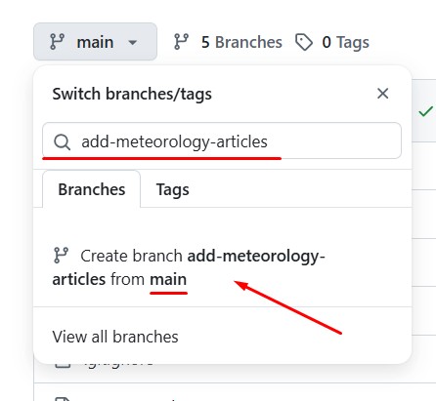Click the branch icon inside main button
Image resolution: width=436 pixels, height=401 pixels.
coord(57,42)
